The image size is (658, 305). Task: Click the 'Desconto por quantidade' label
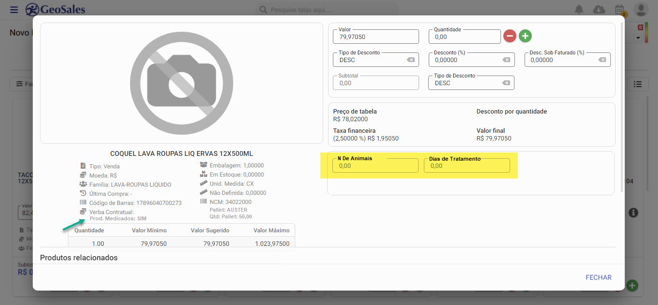512,112
